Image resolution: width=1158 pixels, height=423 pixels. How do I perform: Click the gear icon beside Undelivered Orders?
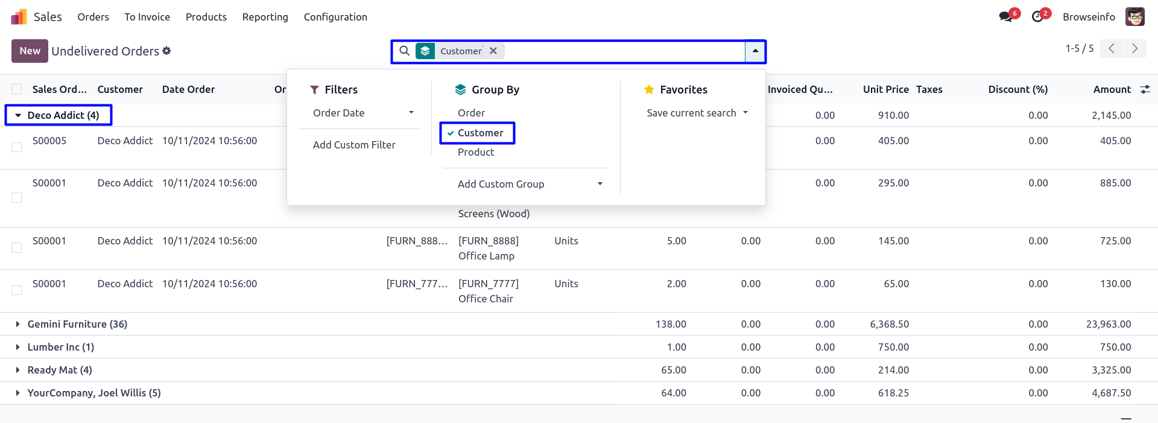pos(166,51)
